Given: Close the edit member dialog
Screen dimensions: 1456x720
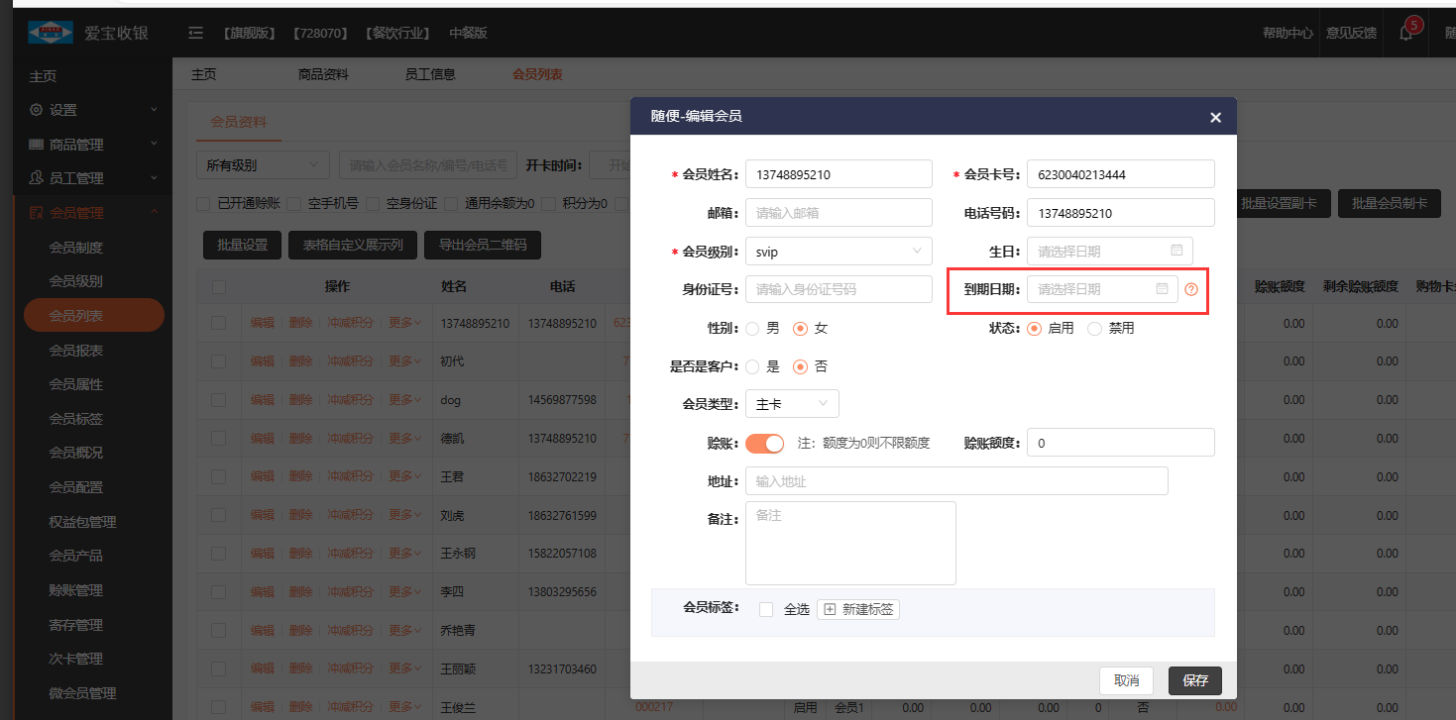Looking at the screenshot, I should [x=1215, y=117].
